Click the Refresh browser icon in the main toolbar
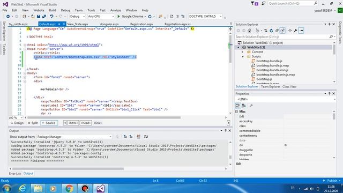 [150, 17]
